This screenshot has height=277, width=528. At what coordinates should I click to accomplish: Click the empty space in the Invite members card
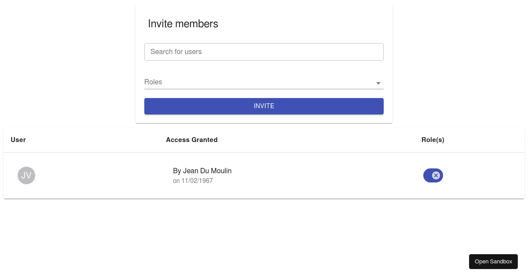(308, 24)
